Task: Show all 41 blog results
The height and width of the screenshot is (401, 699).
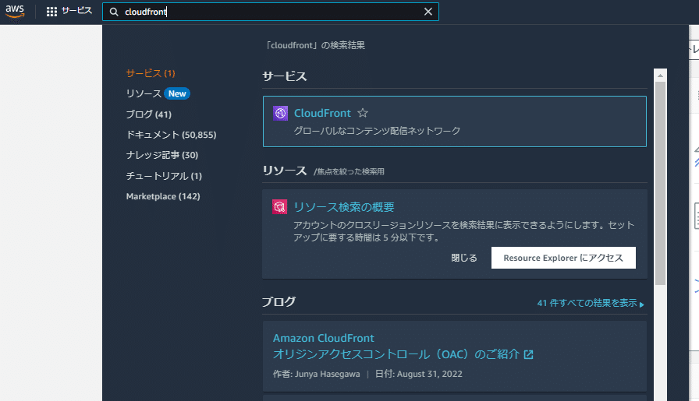Action: [x=587, y=303]
